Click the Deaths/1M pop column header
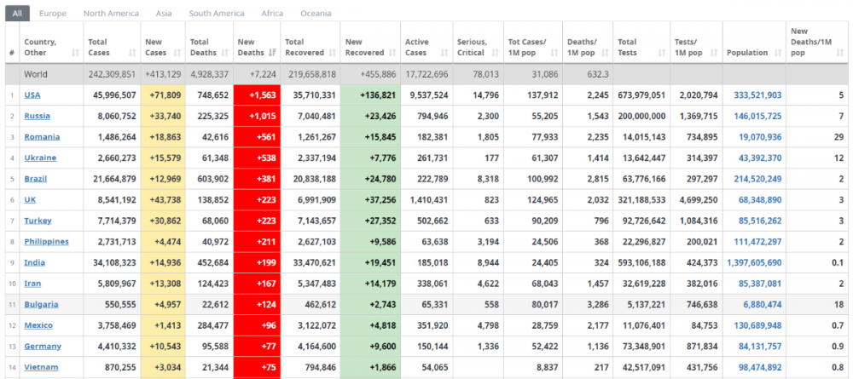 point(583,48)
